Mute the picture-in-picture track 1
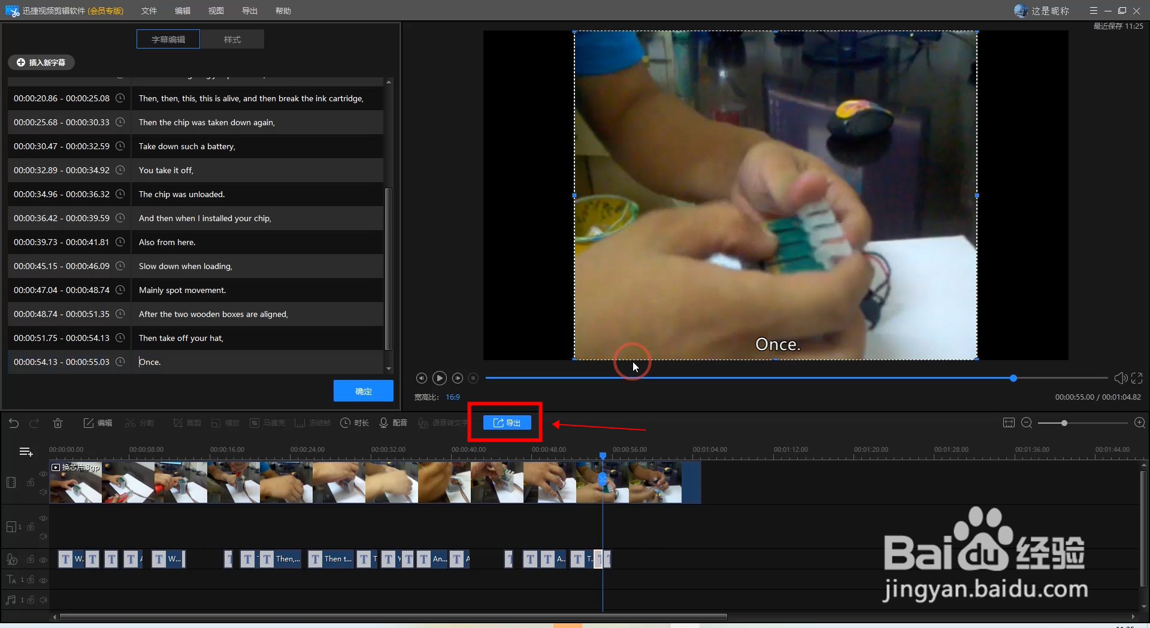Image resolution: width=1150 pixels, height=628 pixels. 43,536
